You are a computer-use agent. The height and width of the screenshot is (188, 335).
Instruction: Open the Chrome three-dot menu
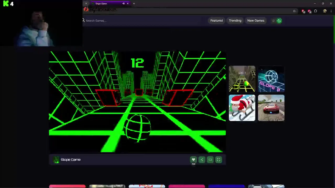331,11
